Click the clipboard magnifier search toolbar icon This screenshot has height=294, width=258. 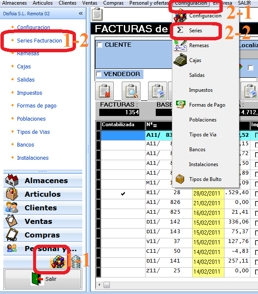pos(131,91)
